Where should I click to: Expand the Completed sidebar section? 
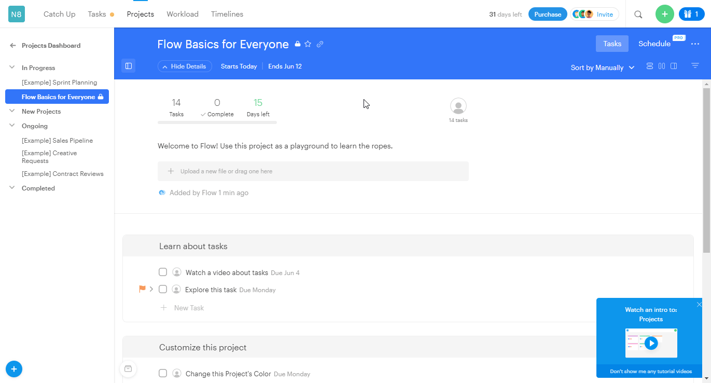click(x=12, y=188)
